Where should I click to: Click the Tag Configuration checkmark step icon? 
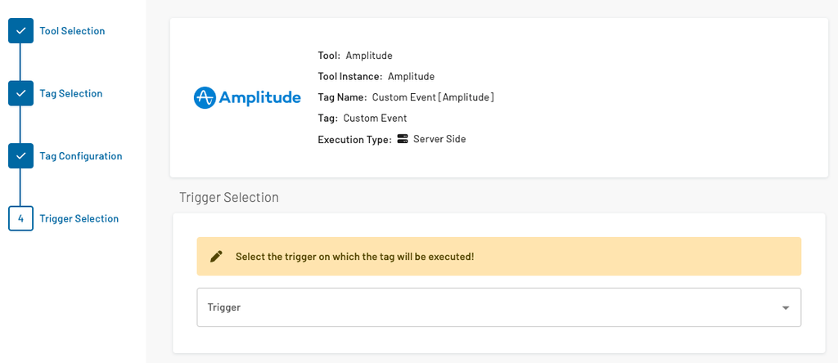pos(20,156)
